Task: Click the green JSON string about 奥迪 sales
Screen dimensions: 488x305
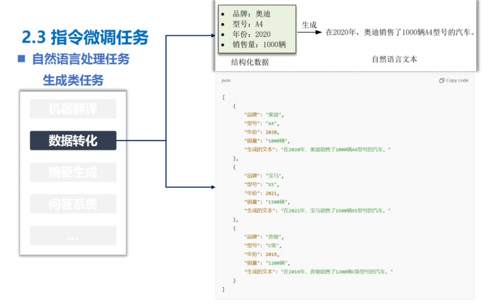Action: pos(335,149)
